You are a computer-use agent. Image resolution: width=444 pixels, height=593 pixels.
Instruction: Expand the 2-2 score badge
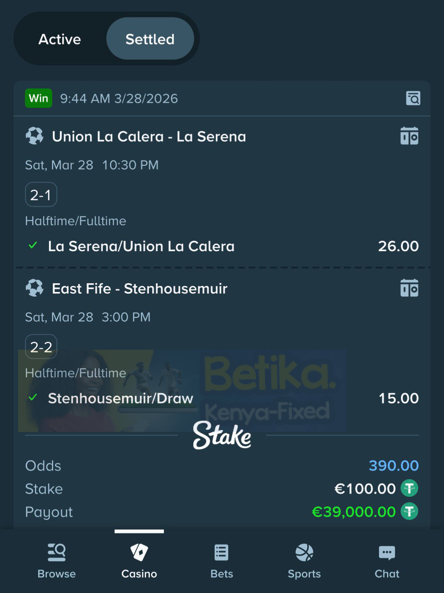click(x=41, y=346)
